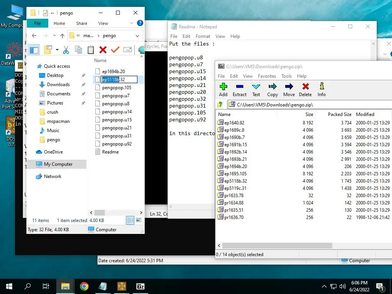Click the Paste clipboard icon in Explorer

91,50
